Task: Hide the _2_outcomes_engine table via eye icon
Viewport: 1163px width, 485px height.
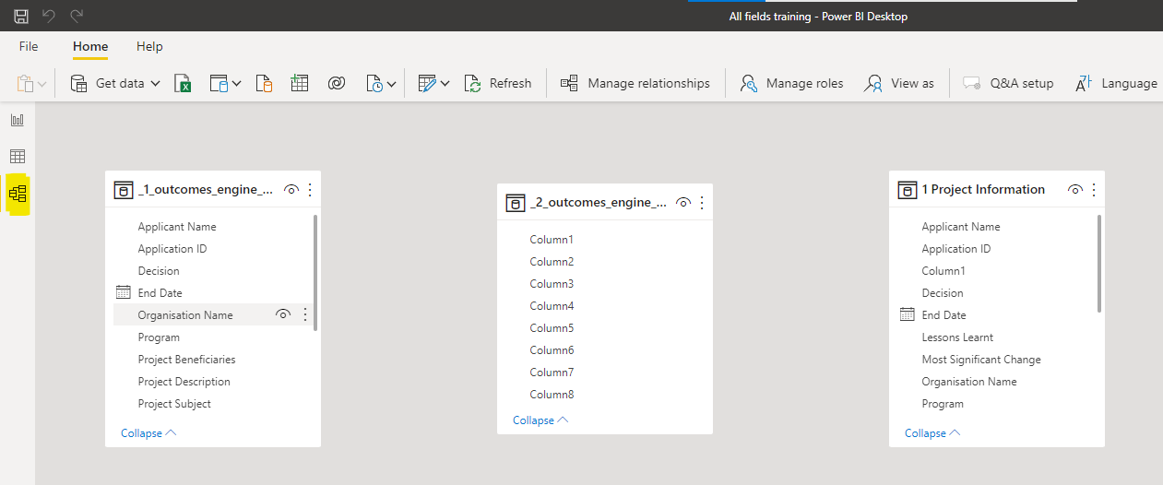Action: click(x=683, y=203)
